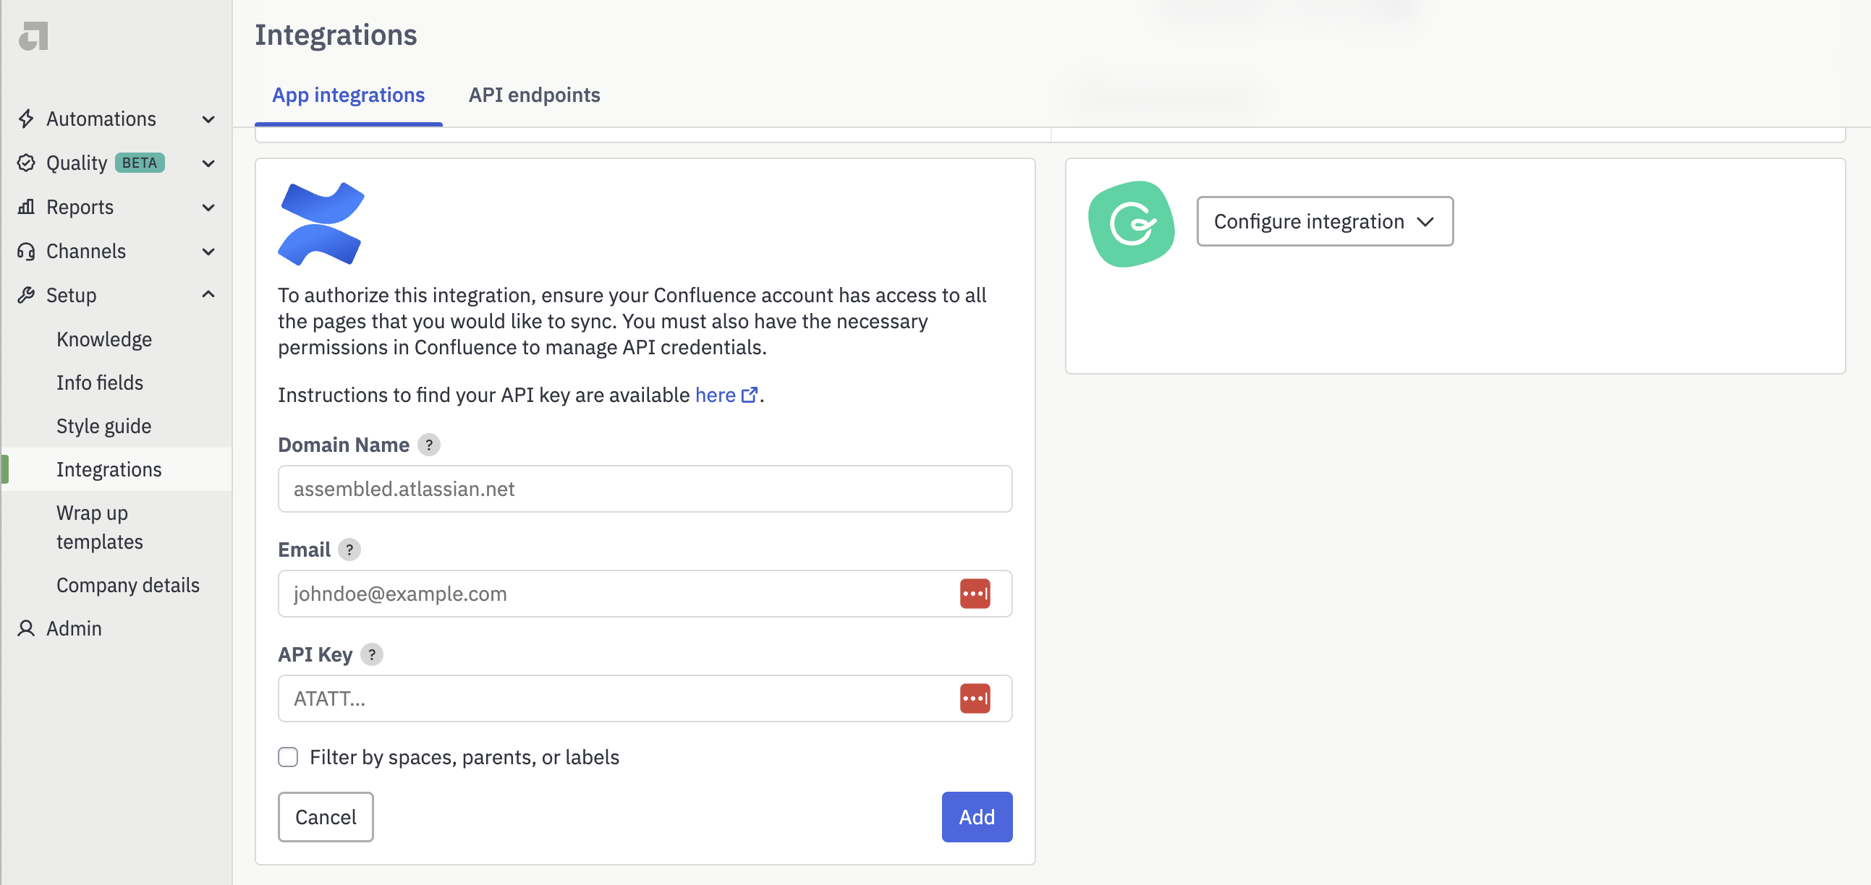Viewport: 1871px width, 885px height.
Task: Click API Key help question mark
Action: pyautogui.click(x=372, y=654)
